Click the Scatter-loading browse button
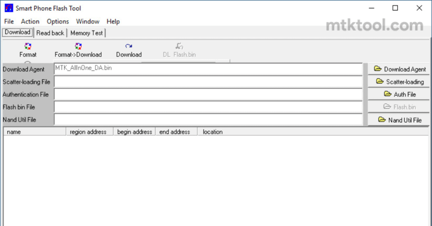The width and height of the screenshot is (432, 226). click(x=399, y=82)
